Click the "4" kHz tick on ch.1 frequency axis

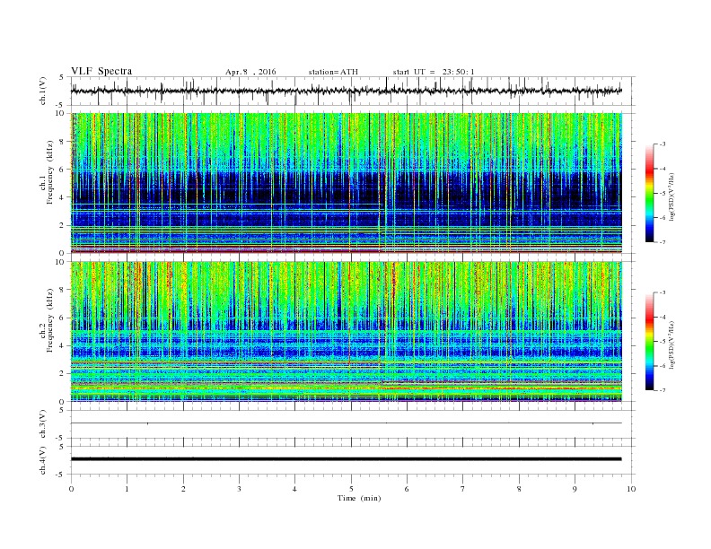pos(62,197)
